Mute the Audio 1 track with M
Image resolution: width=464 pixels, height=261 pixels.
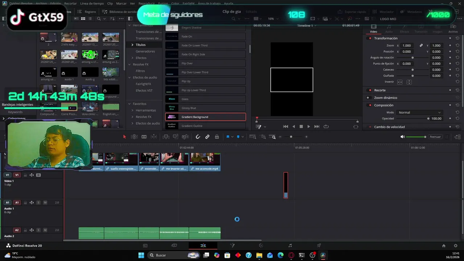[x=45, y=202]
